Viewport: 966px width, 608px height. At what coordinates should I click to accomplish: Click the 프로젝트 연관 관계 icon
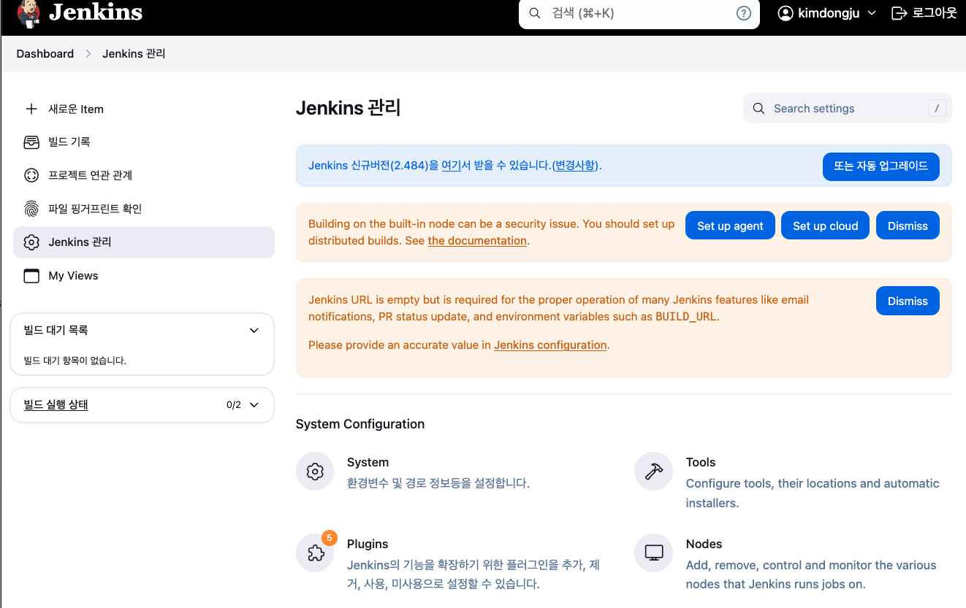point(31,175)
